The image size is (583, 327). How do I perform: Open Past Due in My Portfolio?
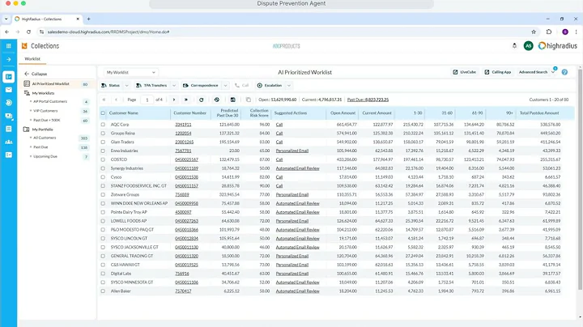click(x=40, y=147)
